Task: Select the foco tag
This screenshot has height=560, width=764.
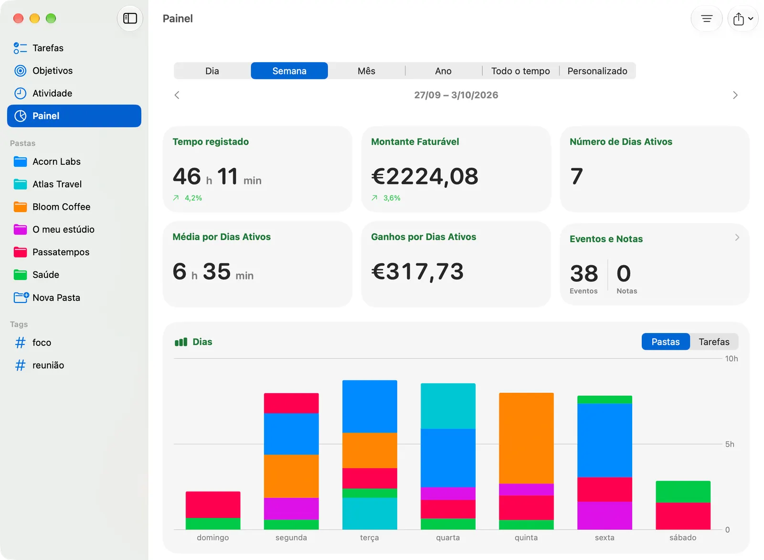Action: coord(74,343)
